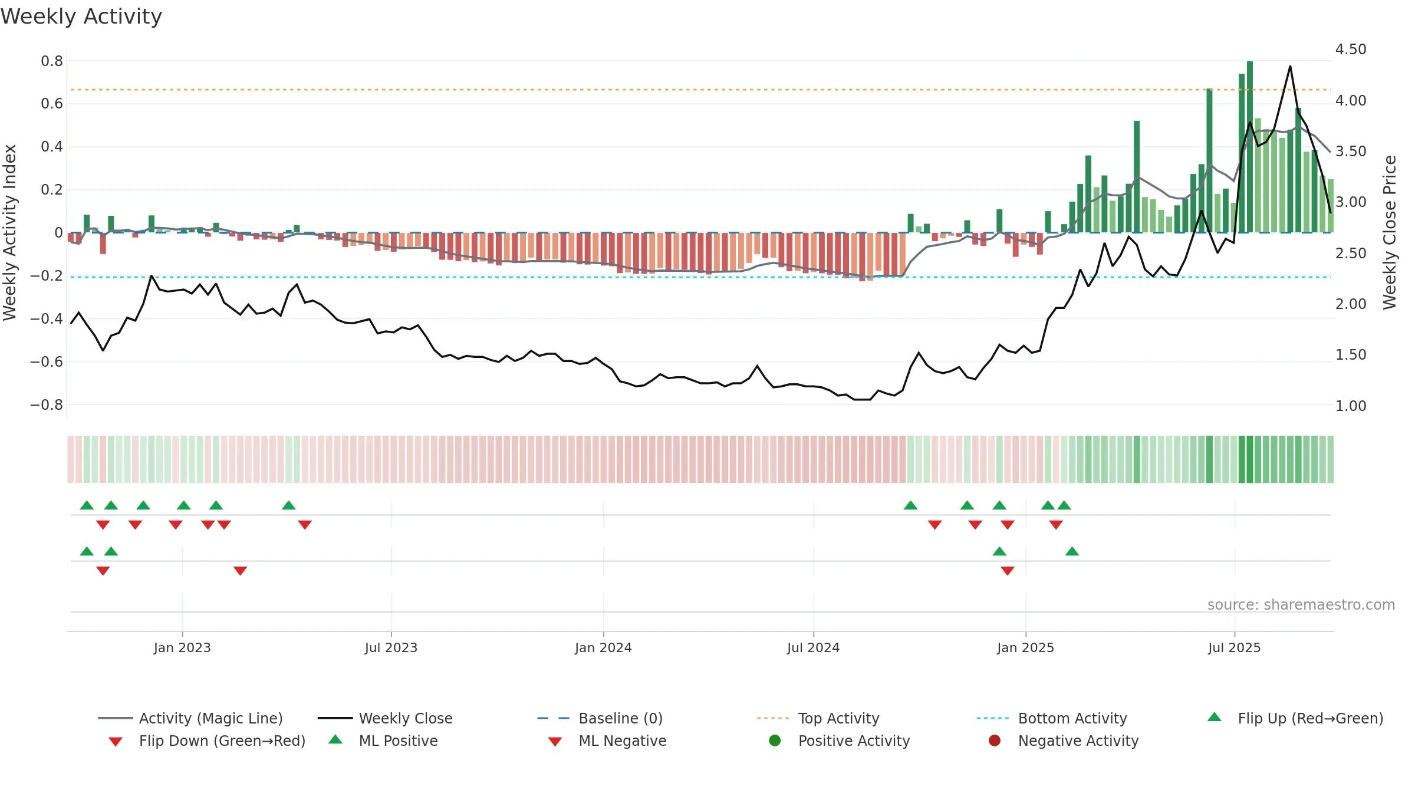Click the red triangle icon beside ML Negative legend
The height and width of the screenshot is (796, 1415).
(555, 742)
